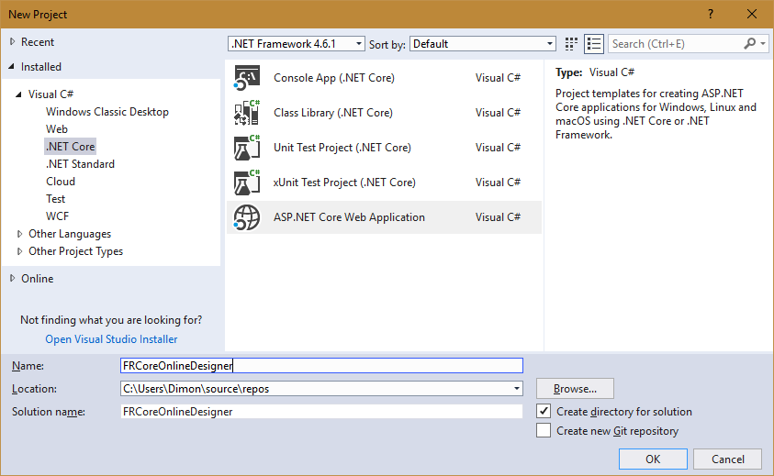Expand the Recent node
The height and width of the screenshot is (476, 774).
(12, 42)
